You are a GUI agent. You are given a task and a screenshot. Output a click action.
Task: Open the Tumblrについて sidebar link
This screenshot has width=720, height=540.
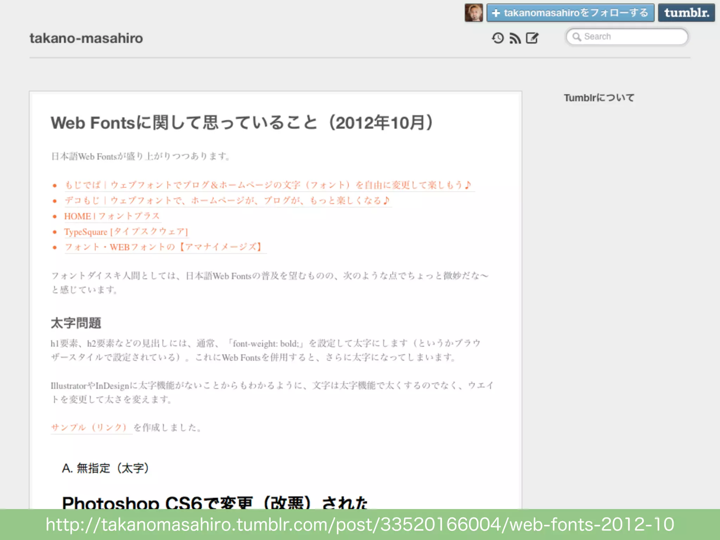tap(599, 98)
